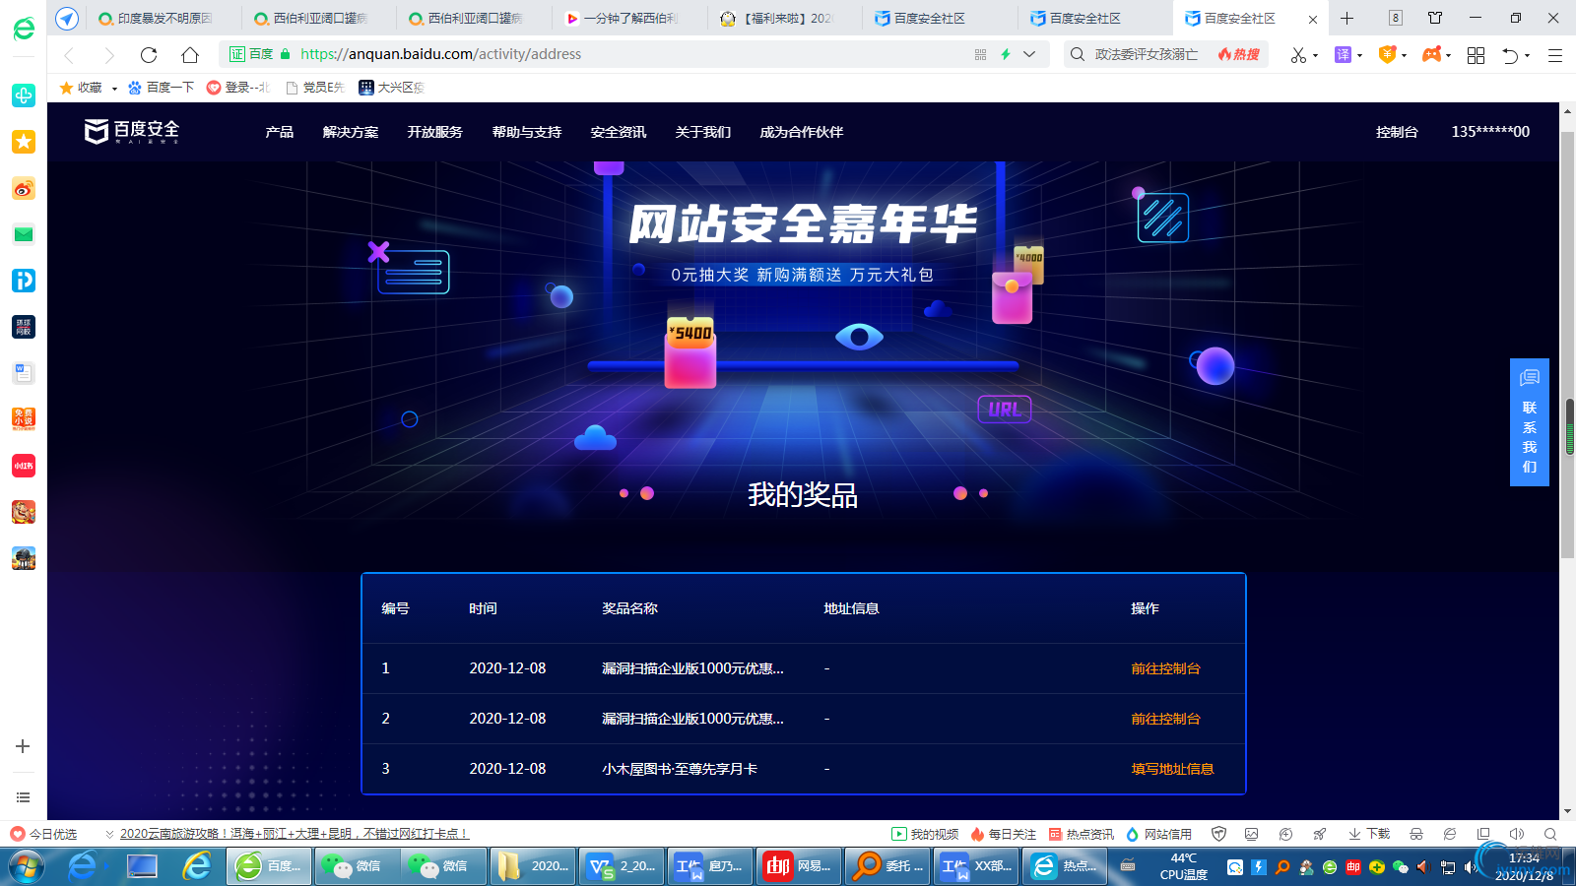Click the 百度安全 logo
Viewport: 1576px width, 886px height.
[132, 131]
